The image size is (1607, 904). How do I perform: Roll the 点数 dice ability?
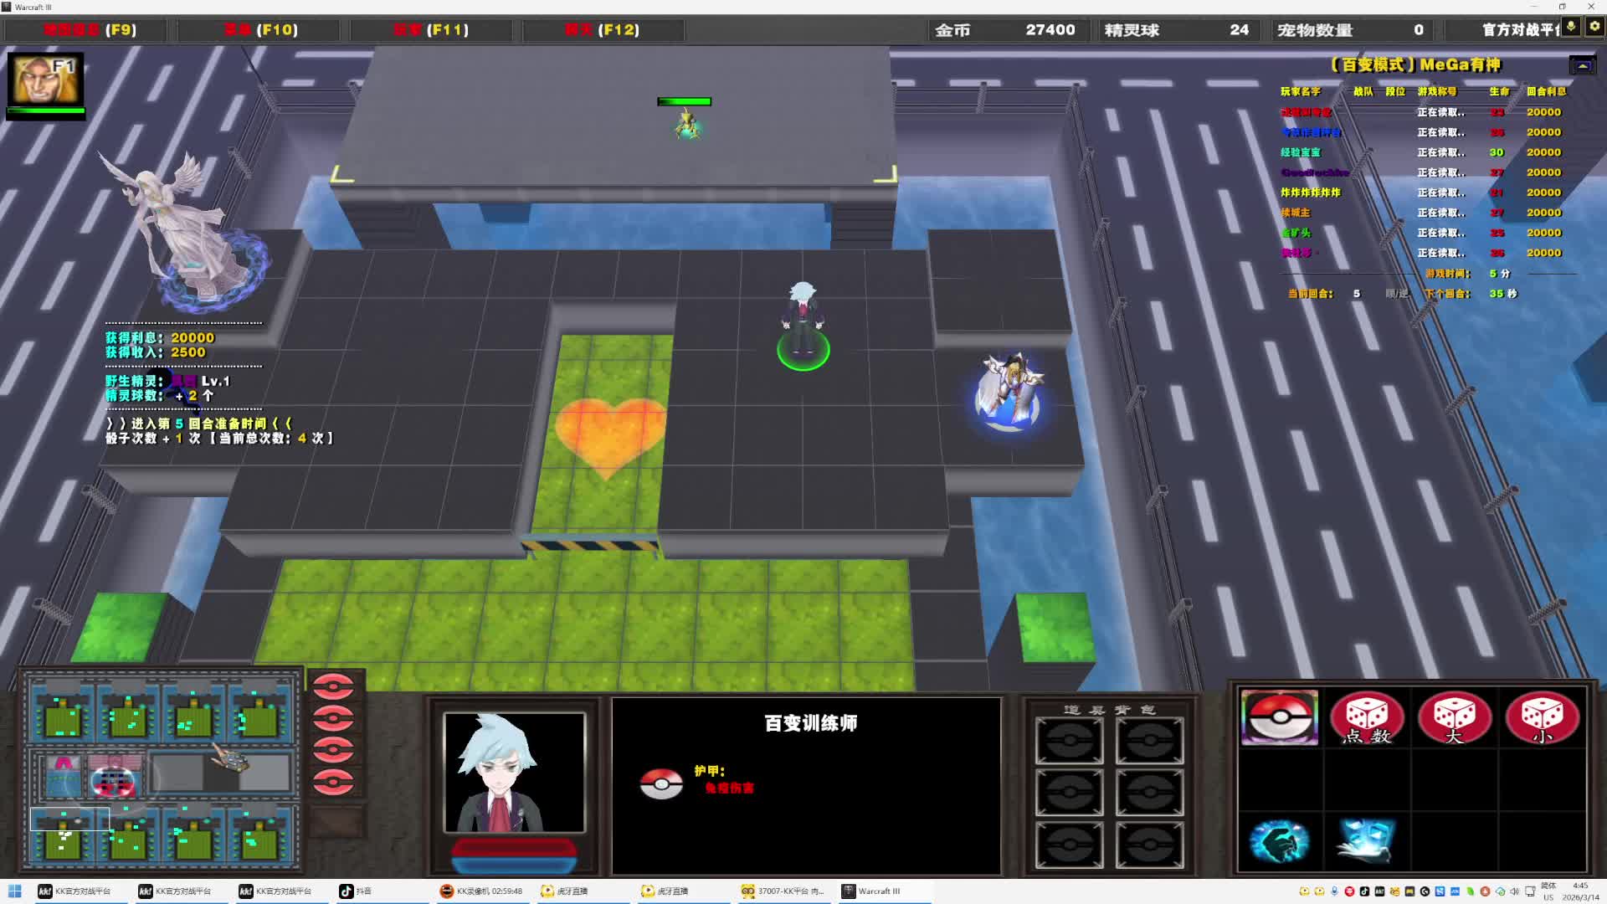[x=1367, y=717]
